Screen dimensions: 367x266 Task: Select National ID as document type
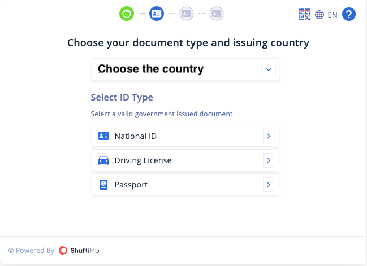(185, 136)
